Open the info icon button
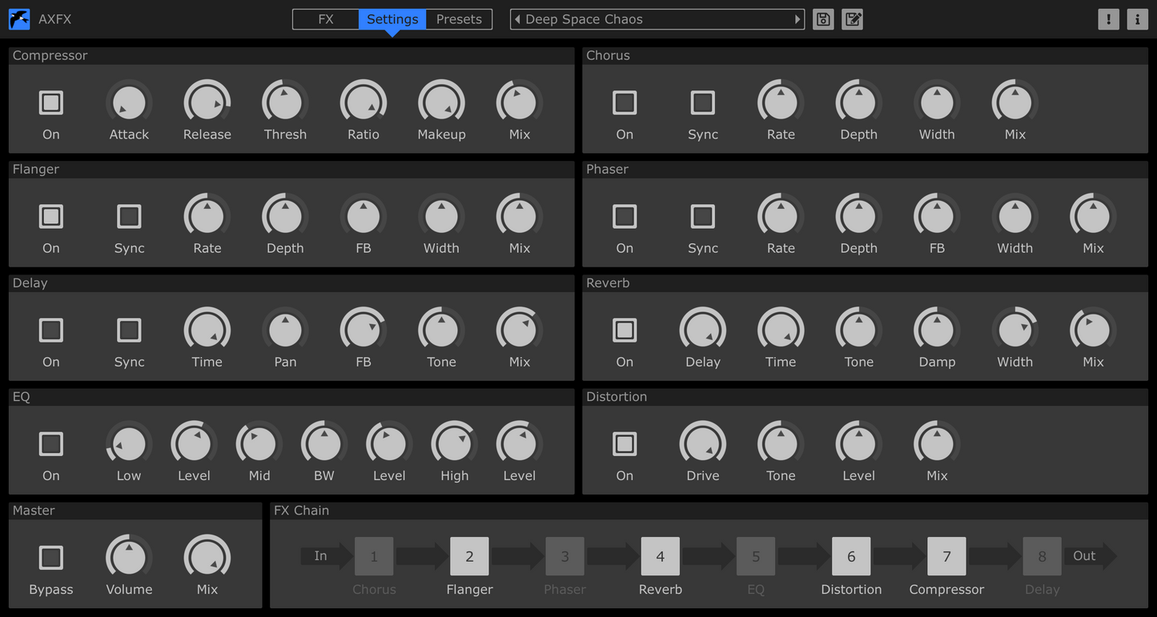Screen dimensions: 1157x617 pyautogui.click(x=1137, y=19)
